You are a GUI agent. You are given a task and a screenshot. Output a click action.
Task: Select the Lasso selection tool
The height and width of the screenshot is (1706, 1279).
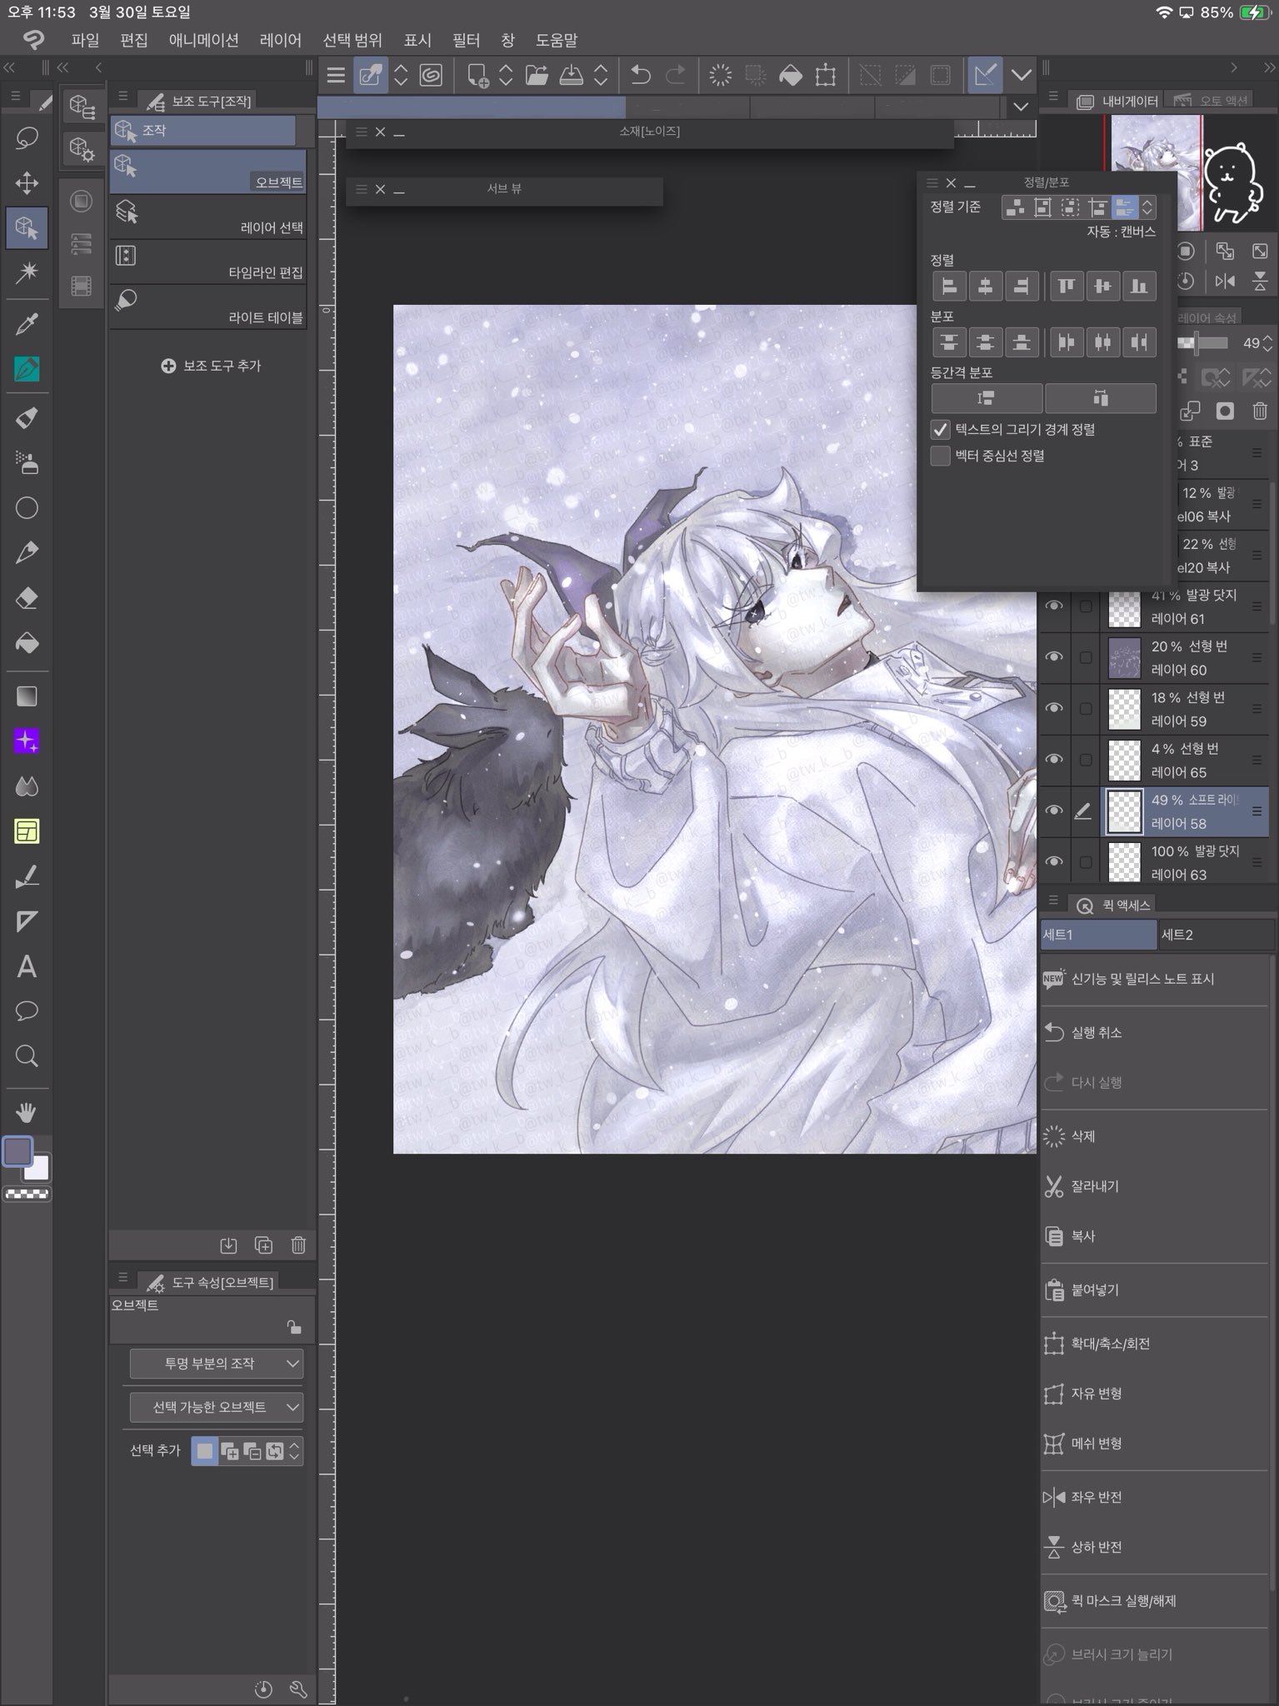click(x=27, y=137)
